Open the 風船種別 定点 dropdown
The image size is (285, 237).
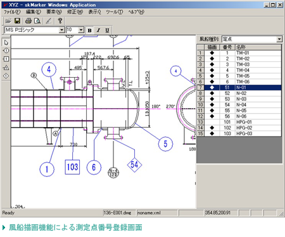279,39
